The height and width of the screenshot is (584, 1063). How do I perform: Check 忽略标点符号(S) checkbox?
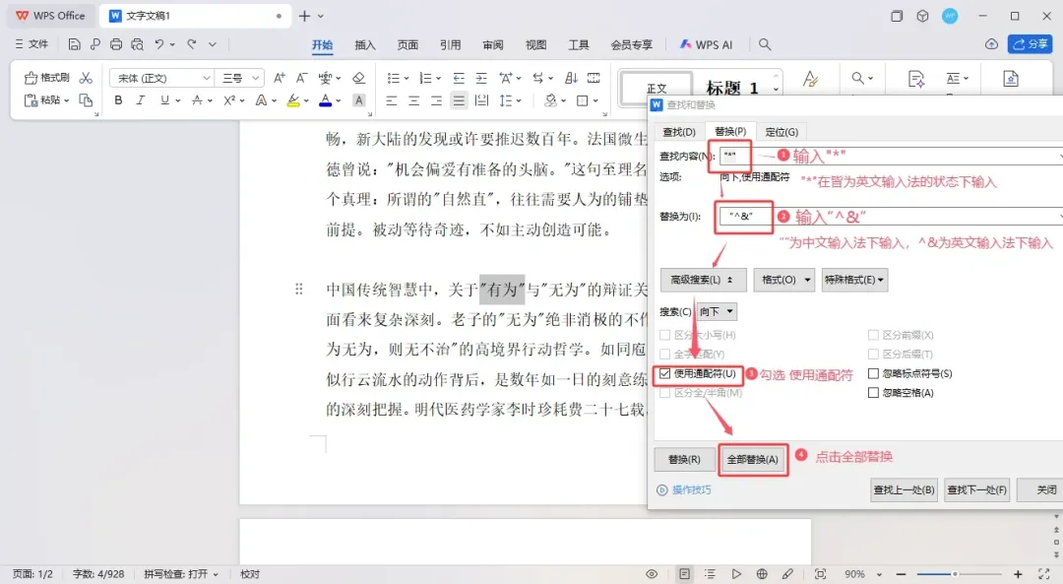click(x=873, y=373)
